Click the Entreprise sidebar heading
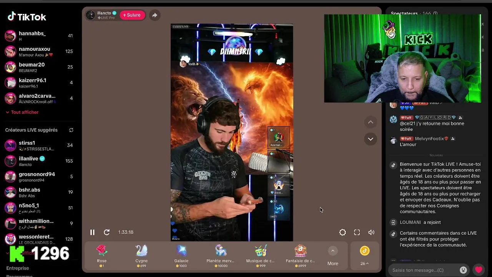 [x=18, y=268]
